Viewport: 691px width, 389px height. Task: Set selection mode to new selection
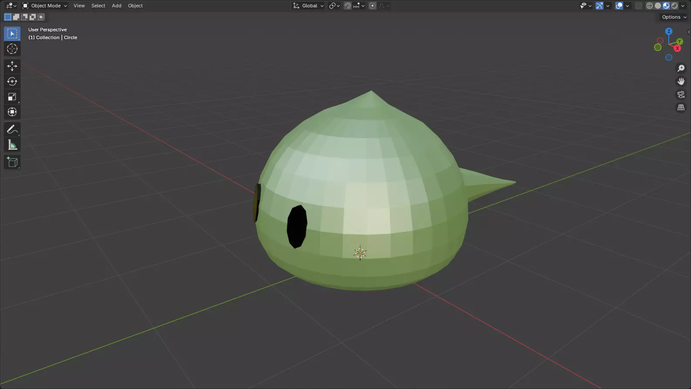[x=8, y=17]
